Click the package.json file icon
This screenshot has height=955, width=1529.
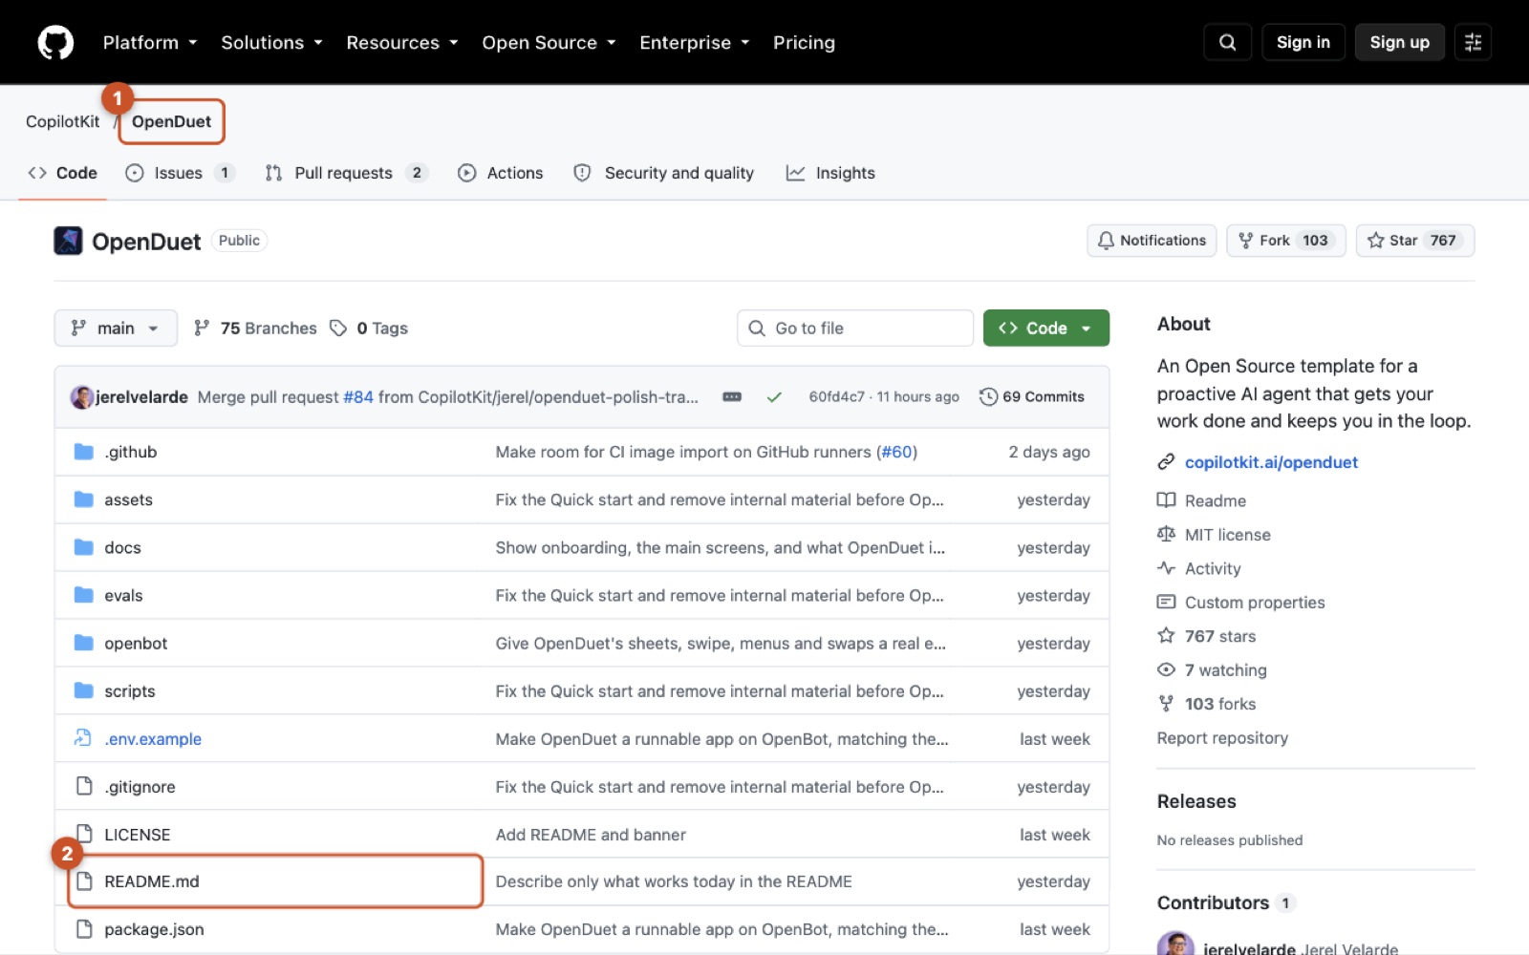point(84,929)
